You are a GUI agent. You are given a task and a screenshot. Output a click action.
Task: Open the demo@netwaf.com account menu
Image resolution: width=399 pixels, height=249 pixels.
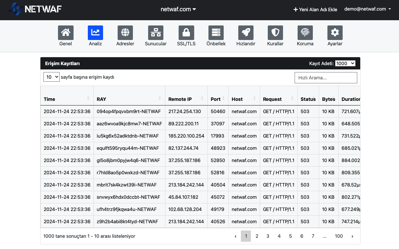click(x=368, y=9)
